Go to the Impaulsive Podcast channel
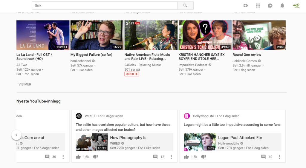 193,65
